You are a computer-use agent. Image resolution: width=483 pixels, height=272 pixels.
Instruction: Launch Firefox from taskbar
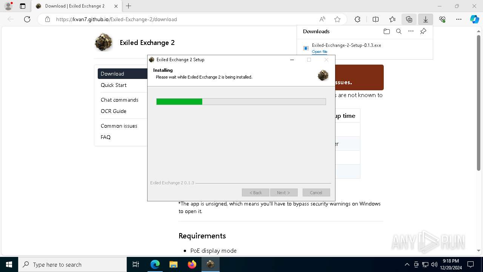tap(192, 264)
